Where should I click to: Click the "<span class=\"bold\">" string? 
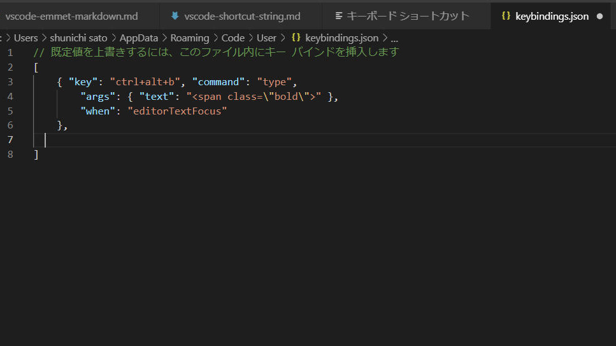pyautogui.click(x=254, y=97)
